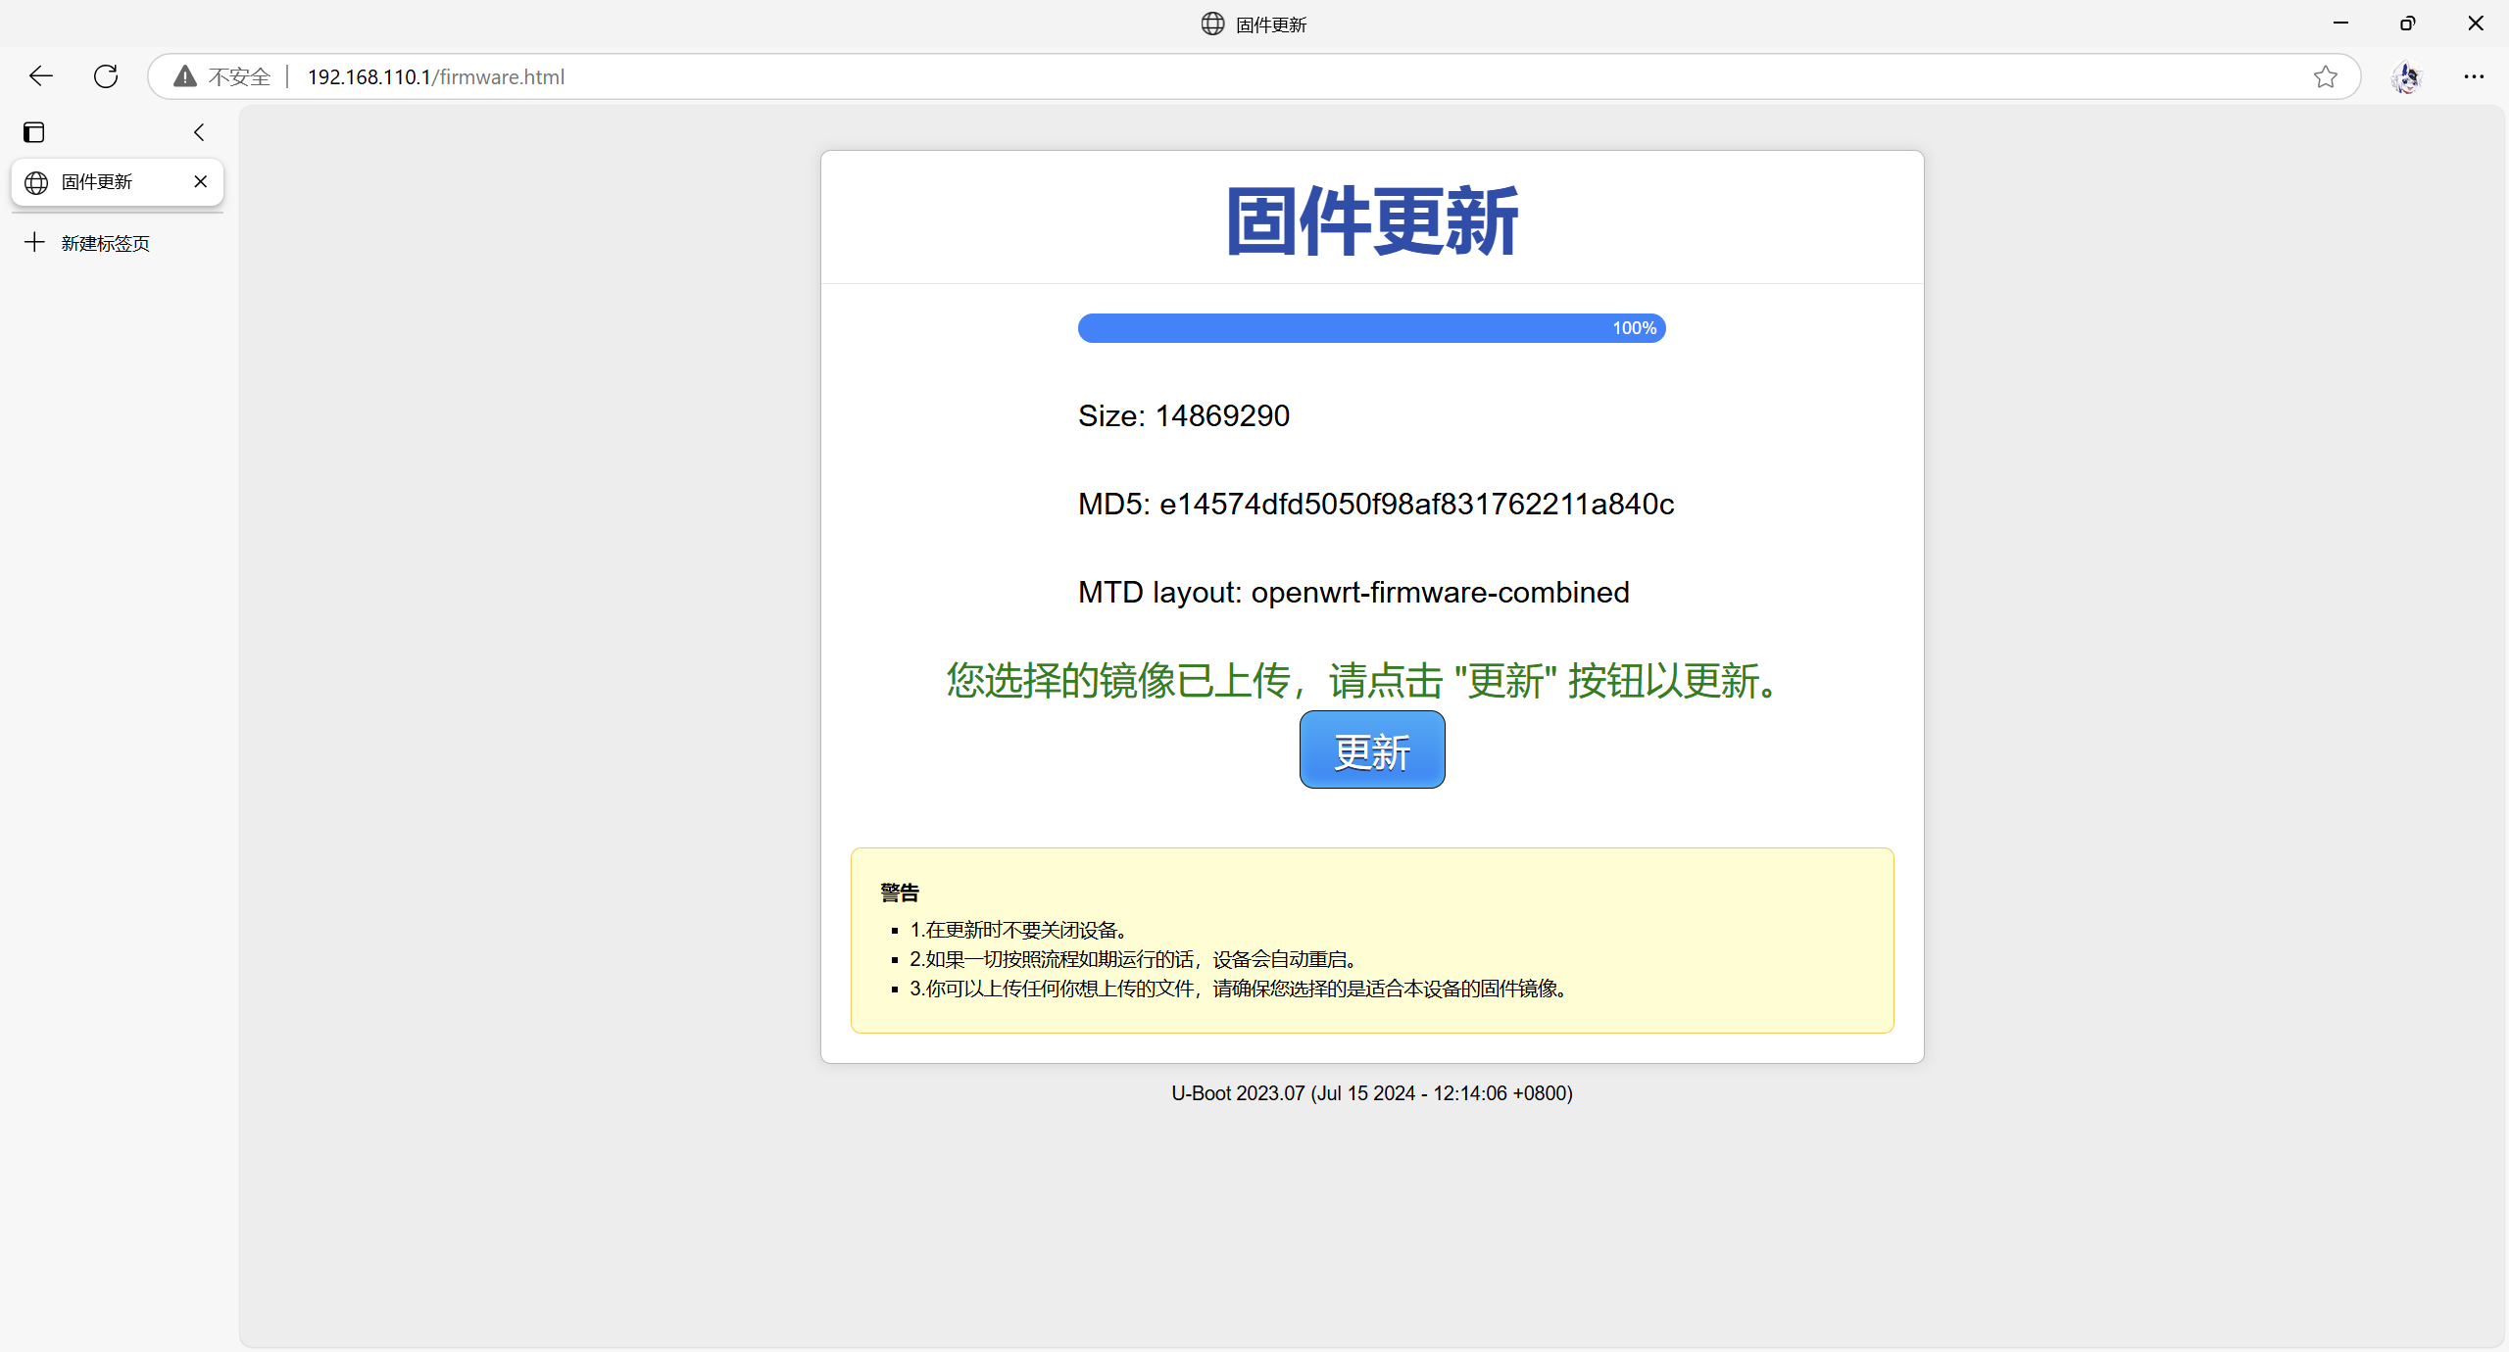This screenshot has height=1352, width=2509.
Task: Click the 固件更新 page heading
Action: tap(1371, 221)
